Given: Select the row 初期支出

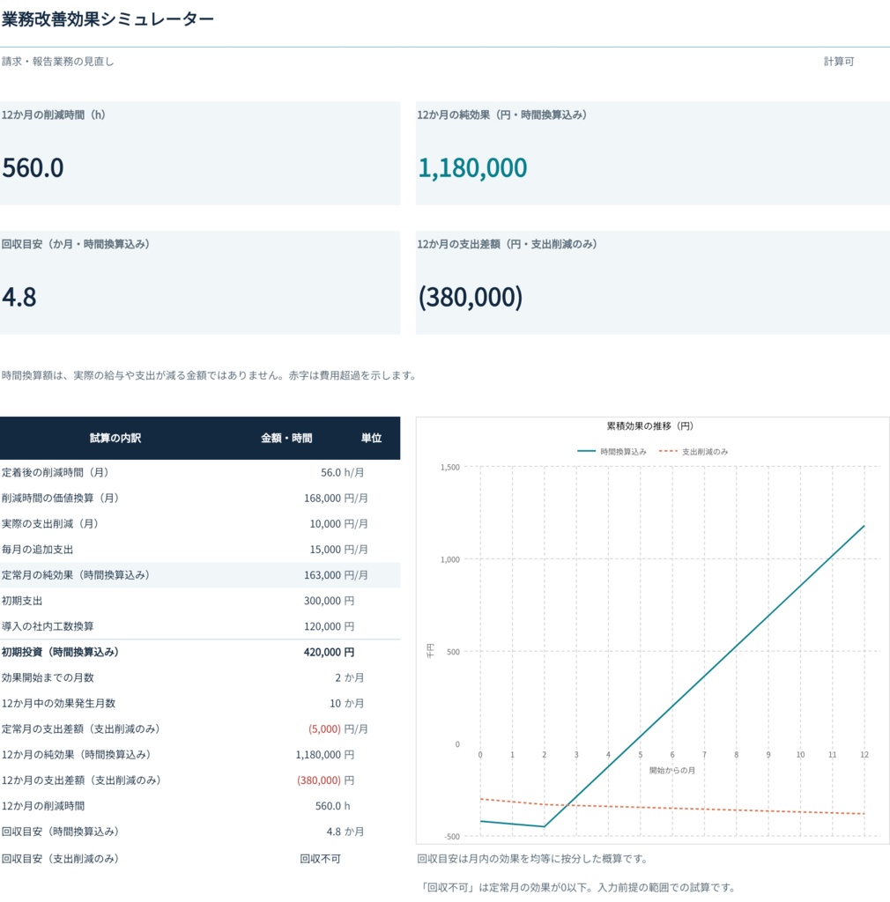Looking at the screenshot, I should [x=200, y=601].
